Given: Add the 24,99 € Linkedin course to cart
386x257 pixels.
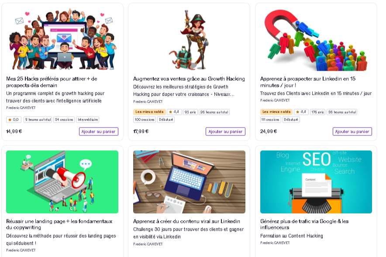Looking at the screenshot, I should [352, 131].
